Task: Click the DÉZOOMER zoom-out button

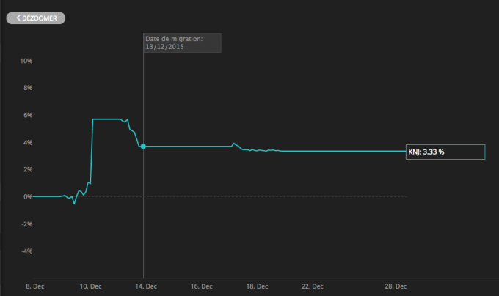Action: 36,18
